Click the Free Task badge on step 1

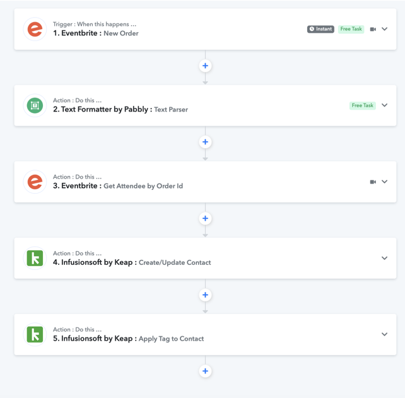point(351,29)
